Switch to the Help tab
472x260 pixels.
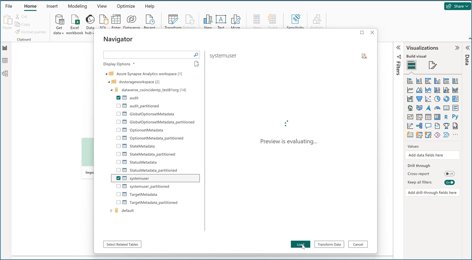point(149,6)
